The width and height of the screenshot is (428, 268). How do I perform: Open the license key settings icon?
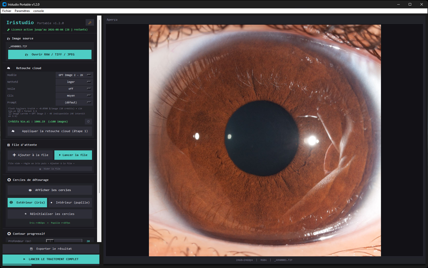tap(90, 23)
